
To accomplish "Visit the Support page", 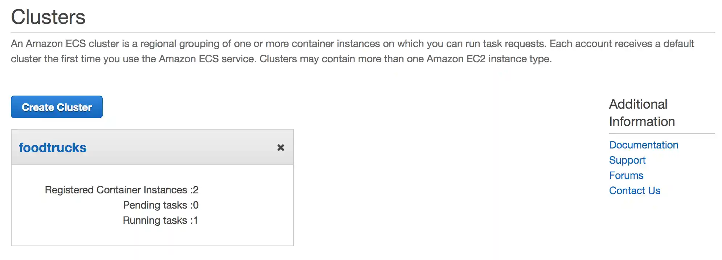I will coord(627,160).
